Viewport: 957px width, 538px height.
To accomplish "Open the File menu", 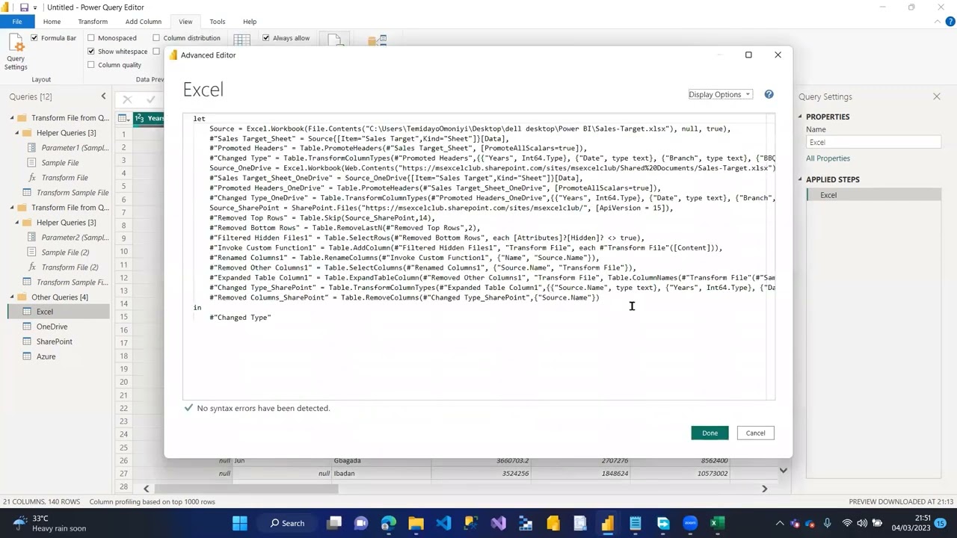I will (16, 22).
